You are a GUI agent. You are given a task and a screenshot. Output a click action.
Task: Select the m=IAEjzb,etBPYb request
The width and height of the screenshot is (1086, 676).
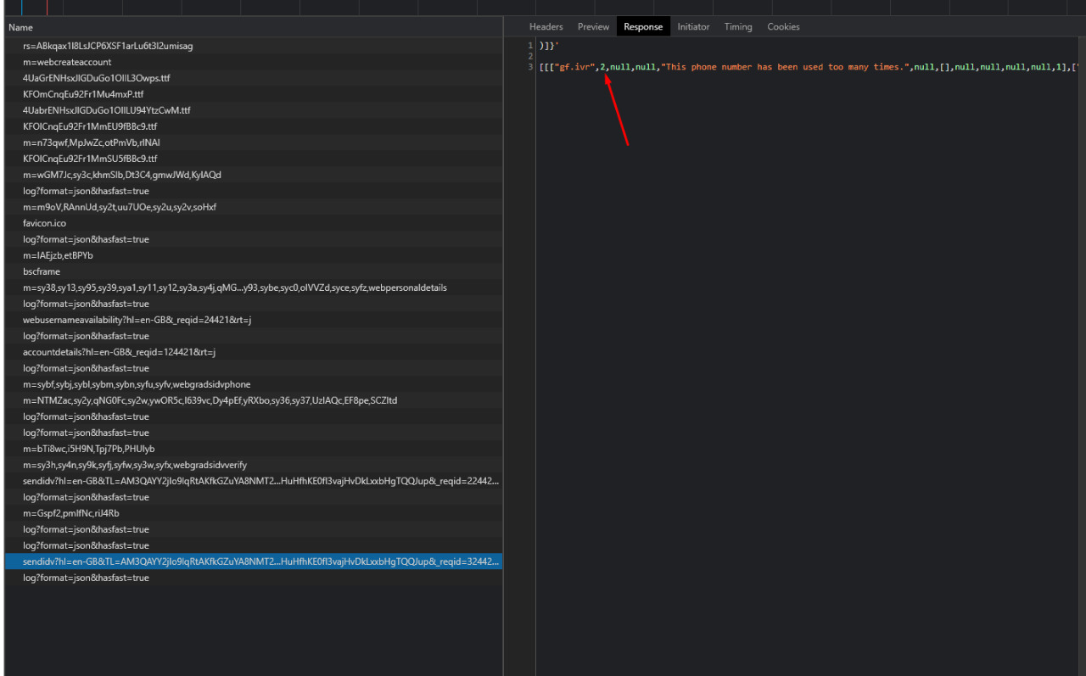tap(253, 255)
